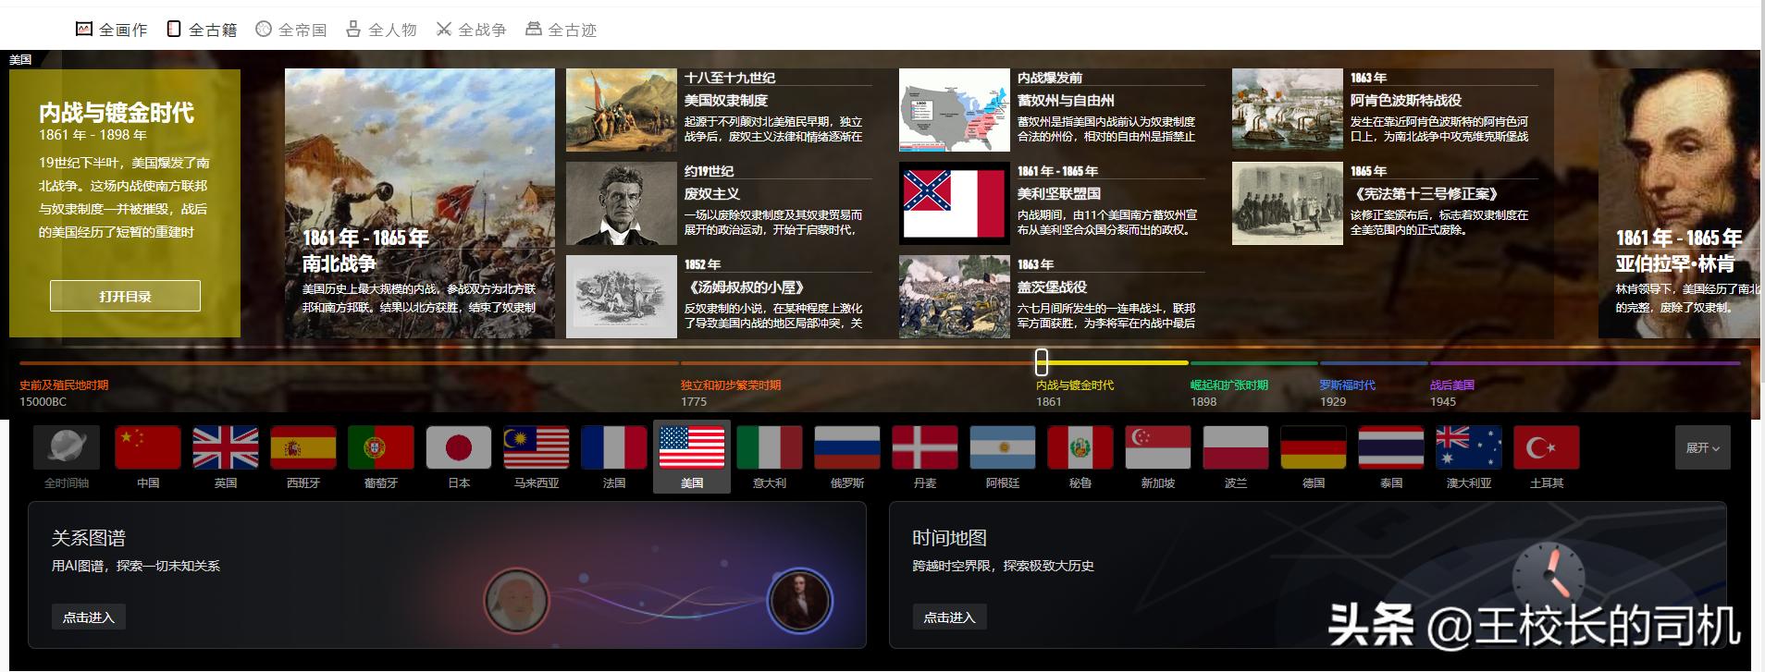Viewport: 1765px width, 672px height.
Task: Select the 全时间轴 globe icon
Action: [x=67, y=448]
